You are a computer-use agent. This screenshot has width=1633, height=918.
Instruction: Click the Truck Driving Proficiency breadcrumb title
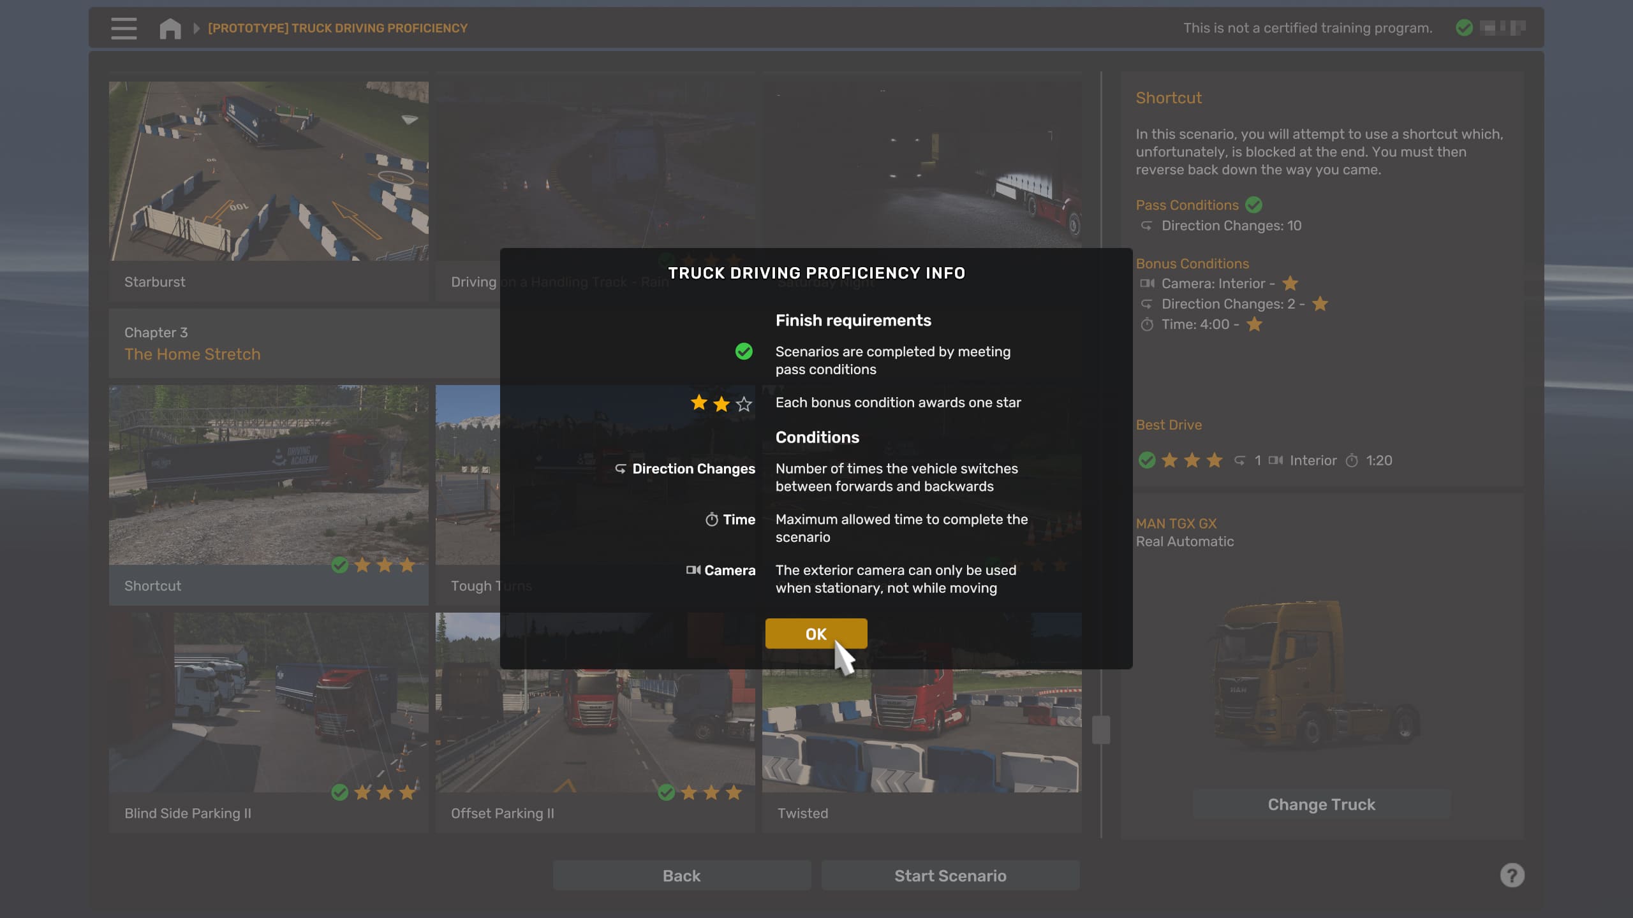click(337, 29)
